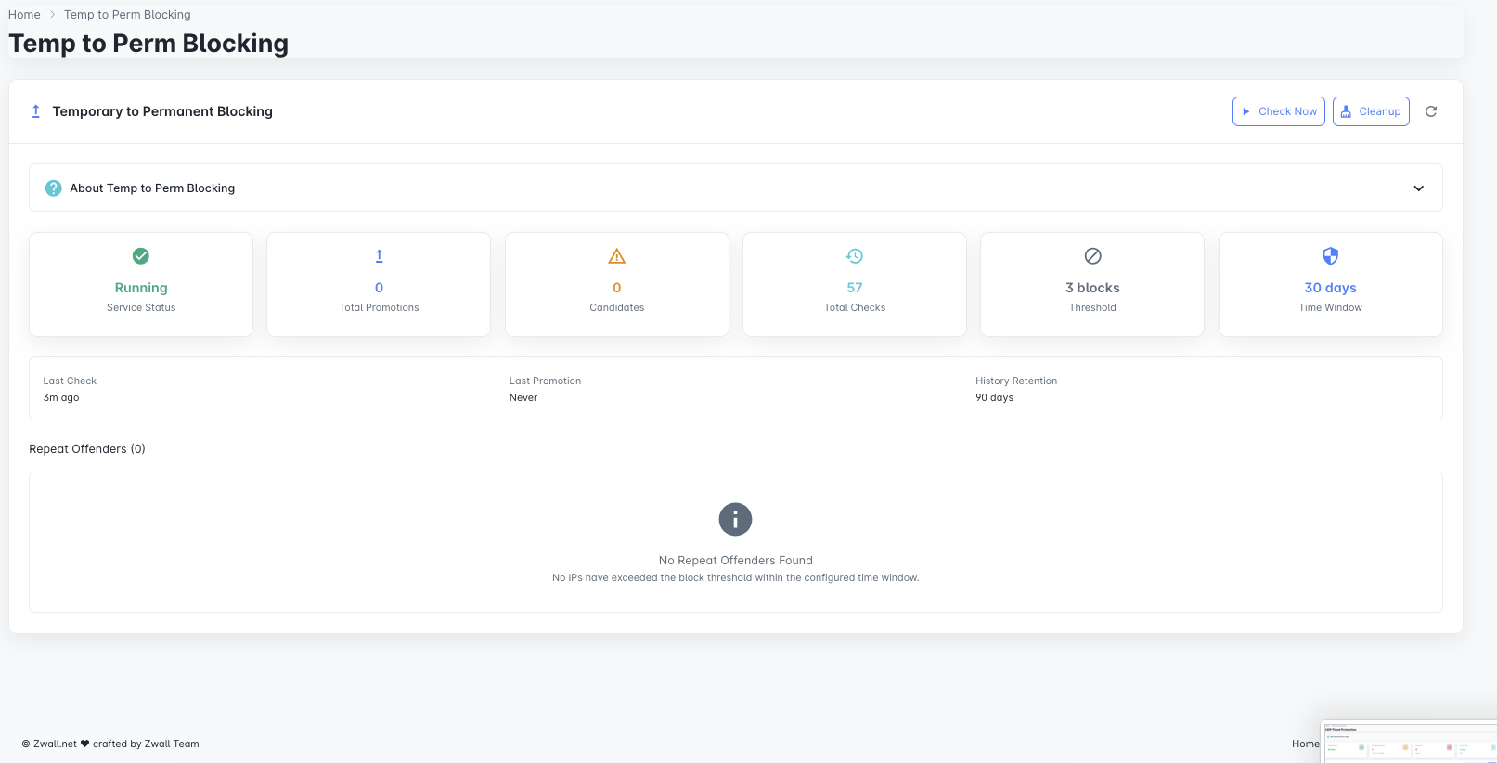Click the question mark help icon
The image size is (1497, 763).
pyautogui.click(x=54, y=188)
